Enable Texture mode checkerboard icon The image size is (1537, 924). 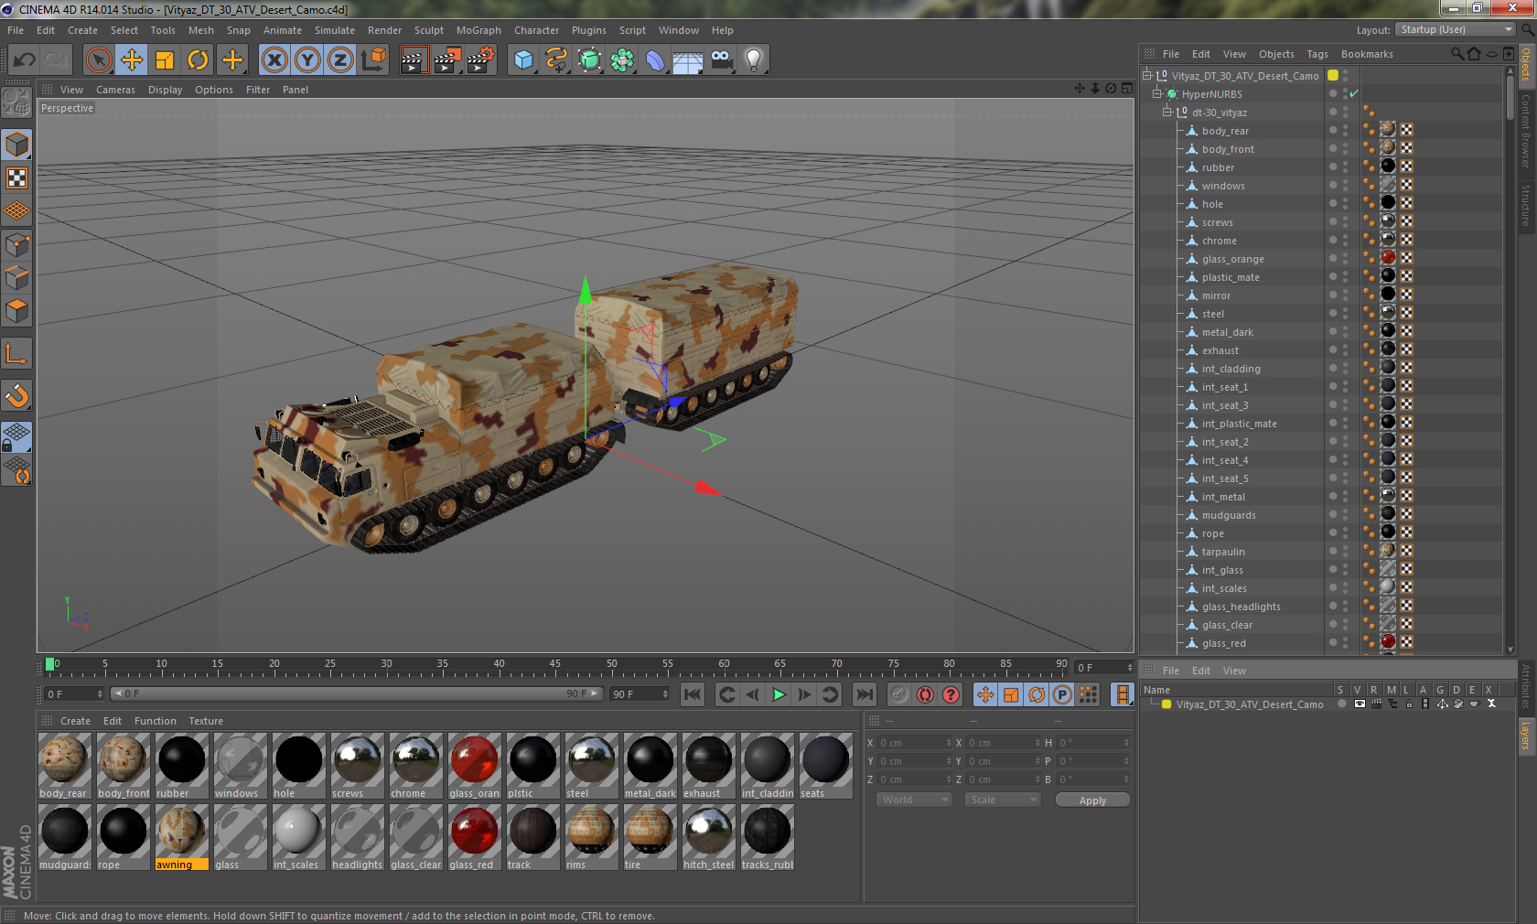tap(17, 178)
